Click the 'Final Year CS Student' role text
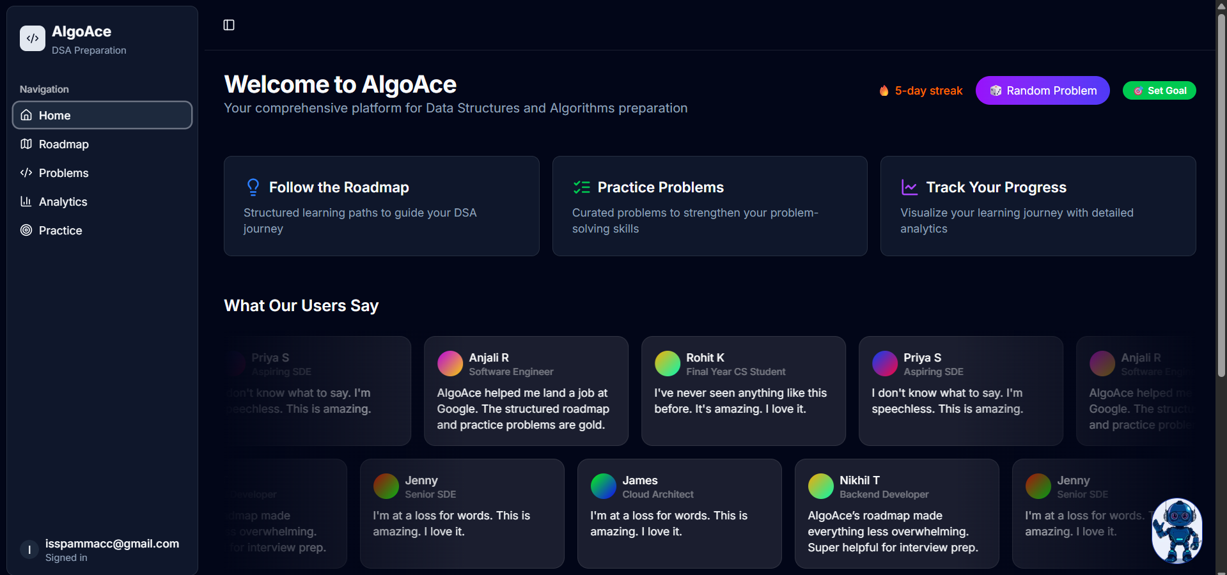This screenshot has width=1227, height=575. (x=736, y=372)
